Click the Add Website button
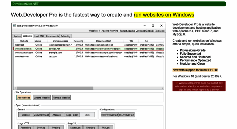 pos(23,98)
